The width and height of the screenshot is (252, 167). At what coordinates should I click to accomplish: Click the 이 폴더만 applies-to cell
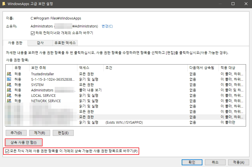[x=228, y=122]
